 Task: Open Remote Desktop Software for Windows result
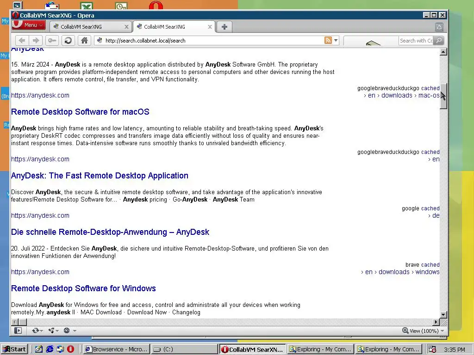coord(83,288)
